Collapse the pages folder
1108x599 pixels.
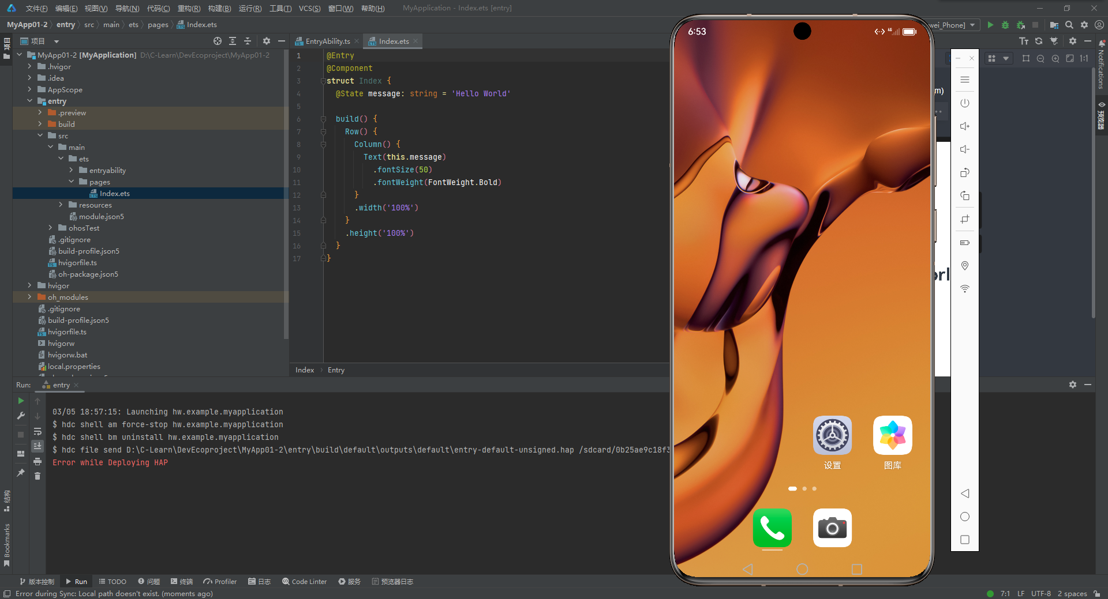click(71, 182)
